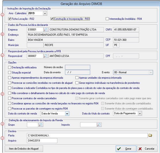Click the Cancelar button
This screenshot has width=160, height=153.
[147, 149]
